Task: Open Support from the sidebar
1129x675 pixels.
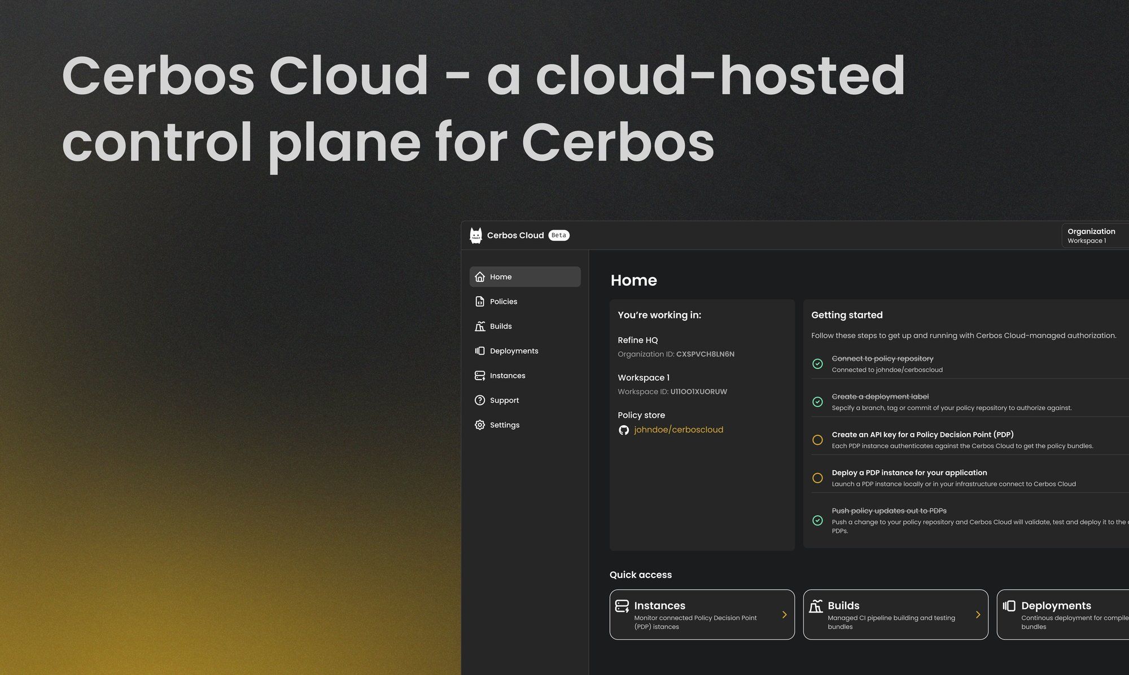Action: 525,400
